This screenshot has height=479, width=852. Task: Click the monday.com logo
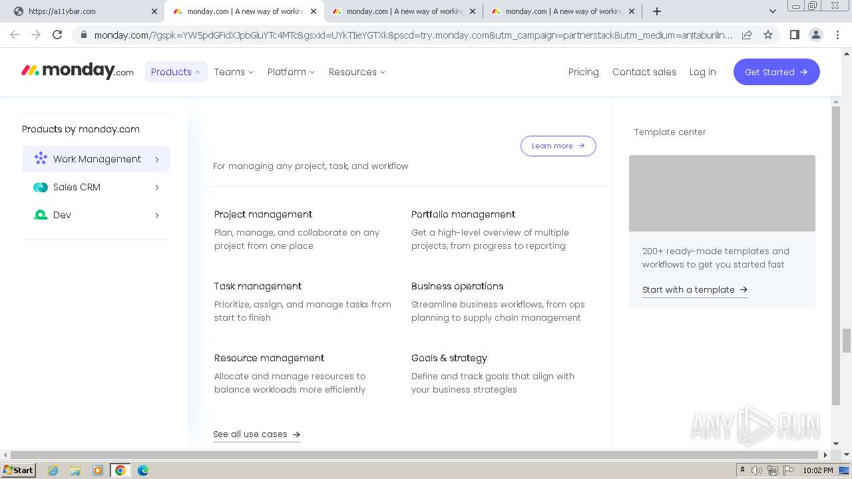[77, 71]
